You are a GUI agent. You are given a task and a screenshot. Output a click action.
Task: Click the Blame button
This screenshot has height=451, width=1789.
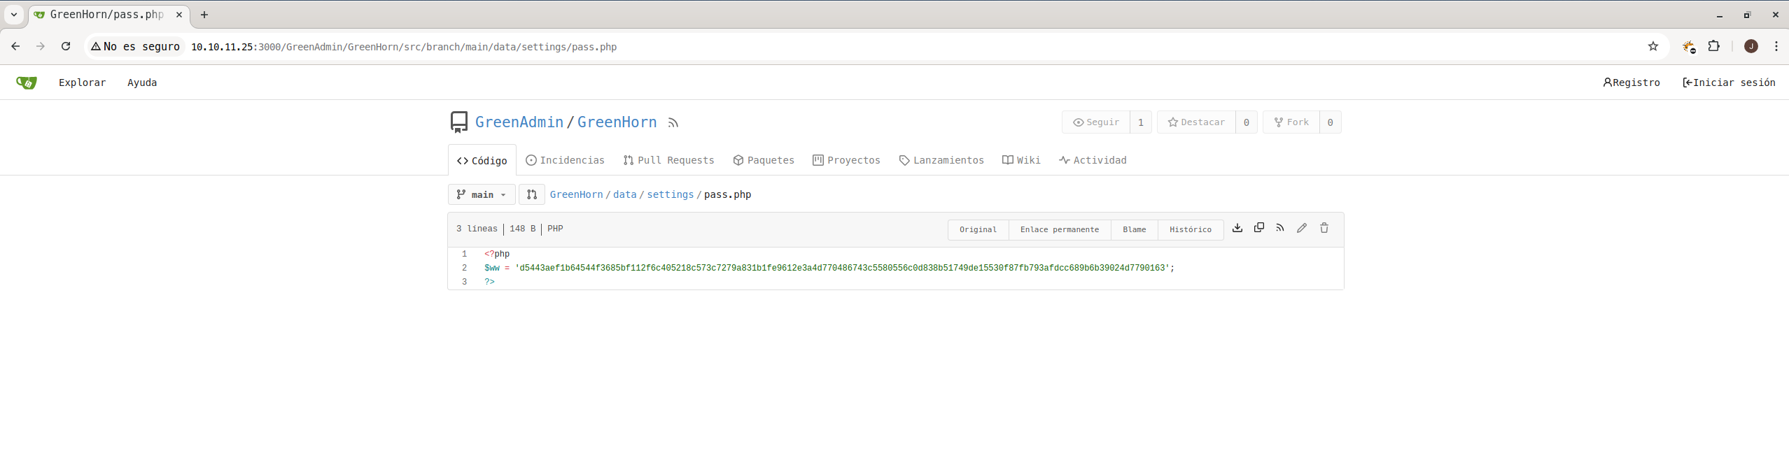tap(1134, 229)
